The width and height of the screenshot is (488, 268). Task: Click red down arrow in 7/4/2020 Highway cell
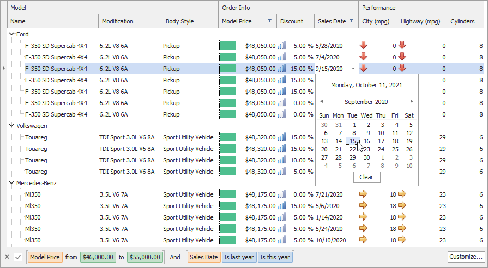point(402,57)
